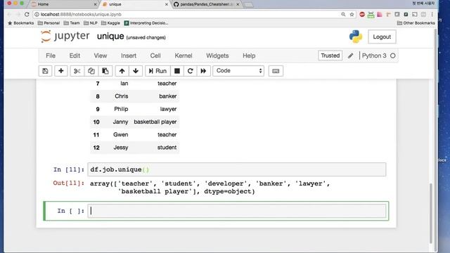Click the Trusted notebook button
The height and width of the screenshot is (253, 450).
[x=330, y=56]
